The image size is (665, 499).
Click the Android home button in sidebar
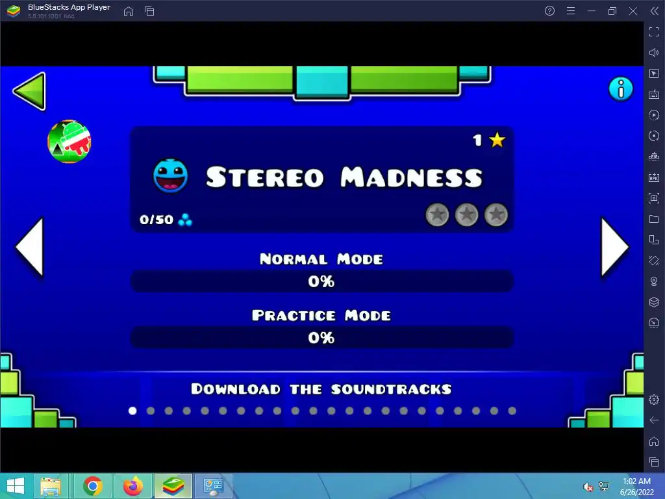tap(654, 441)
